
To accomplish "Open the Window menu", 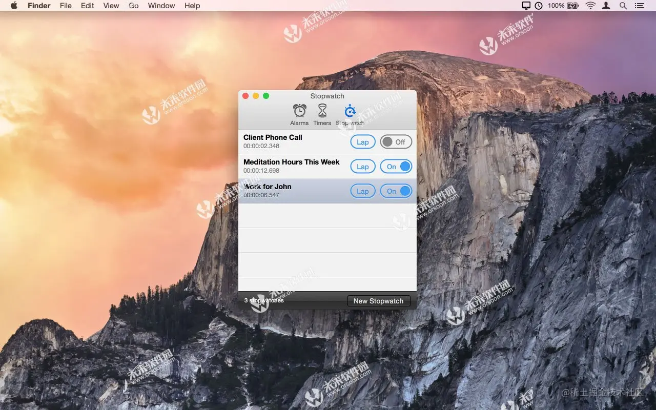I will (161, 6).
